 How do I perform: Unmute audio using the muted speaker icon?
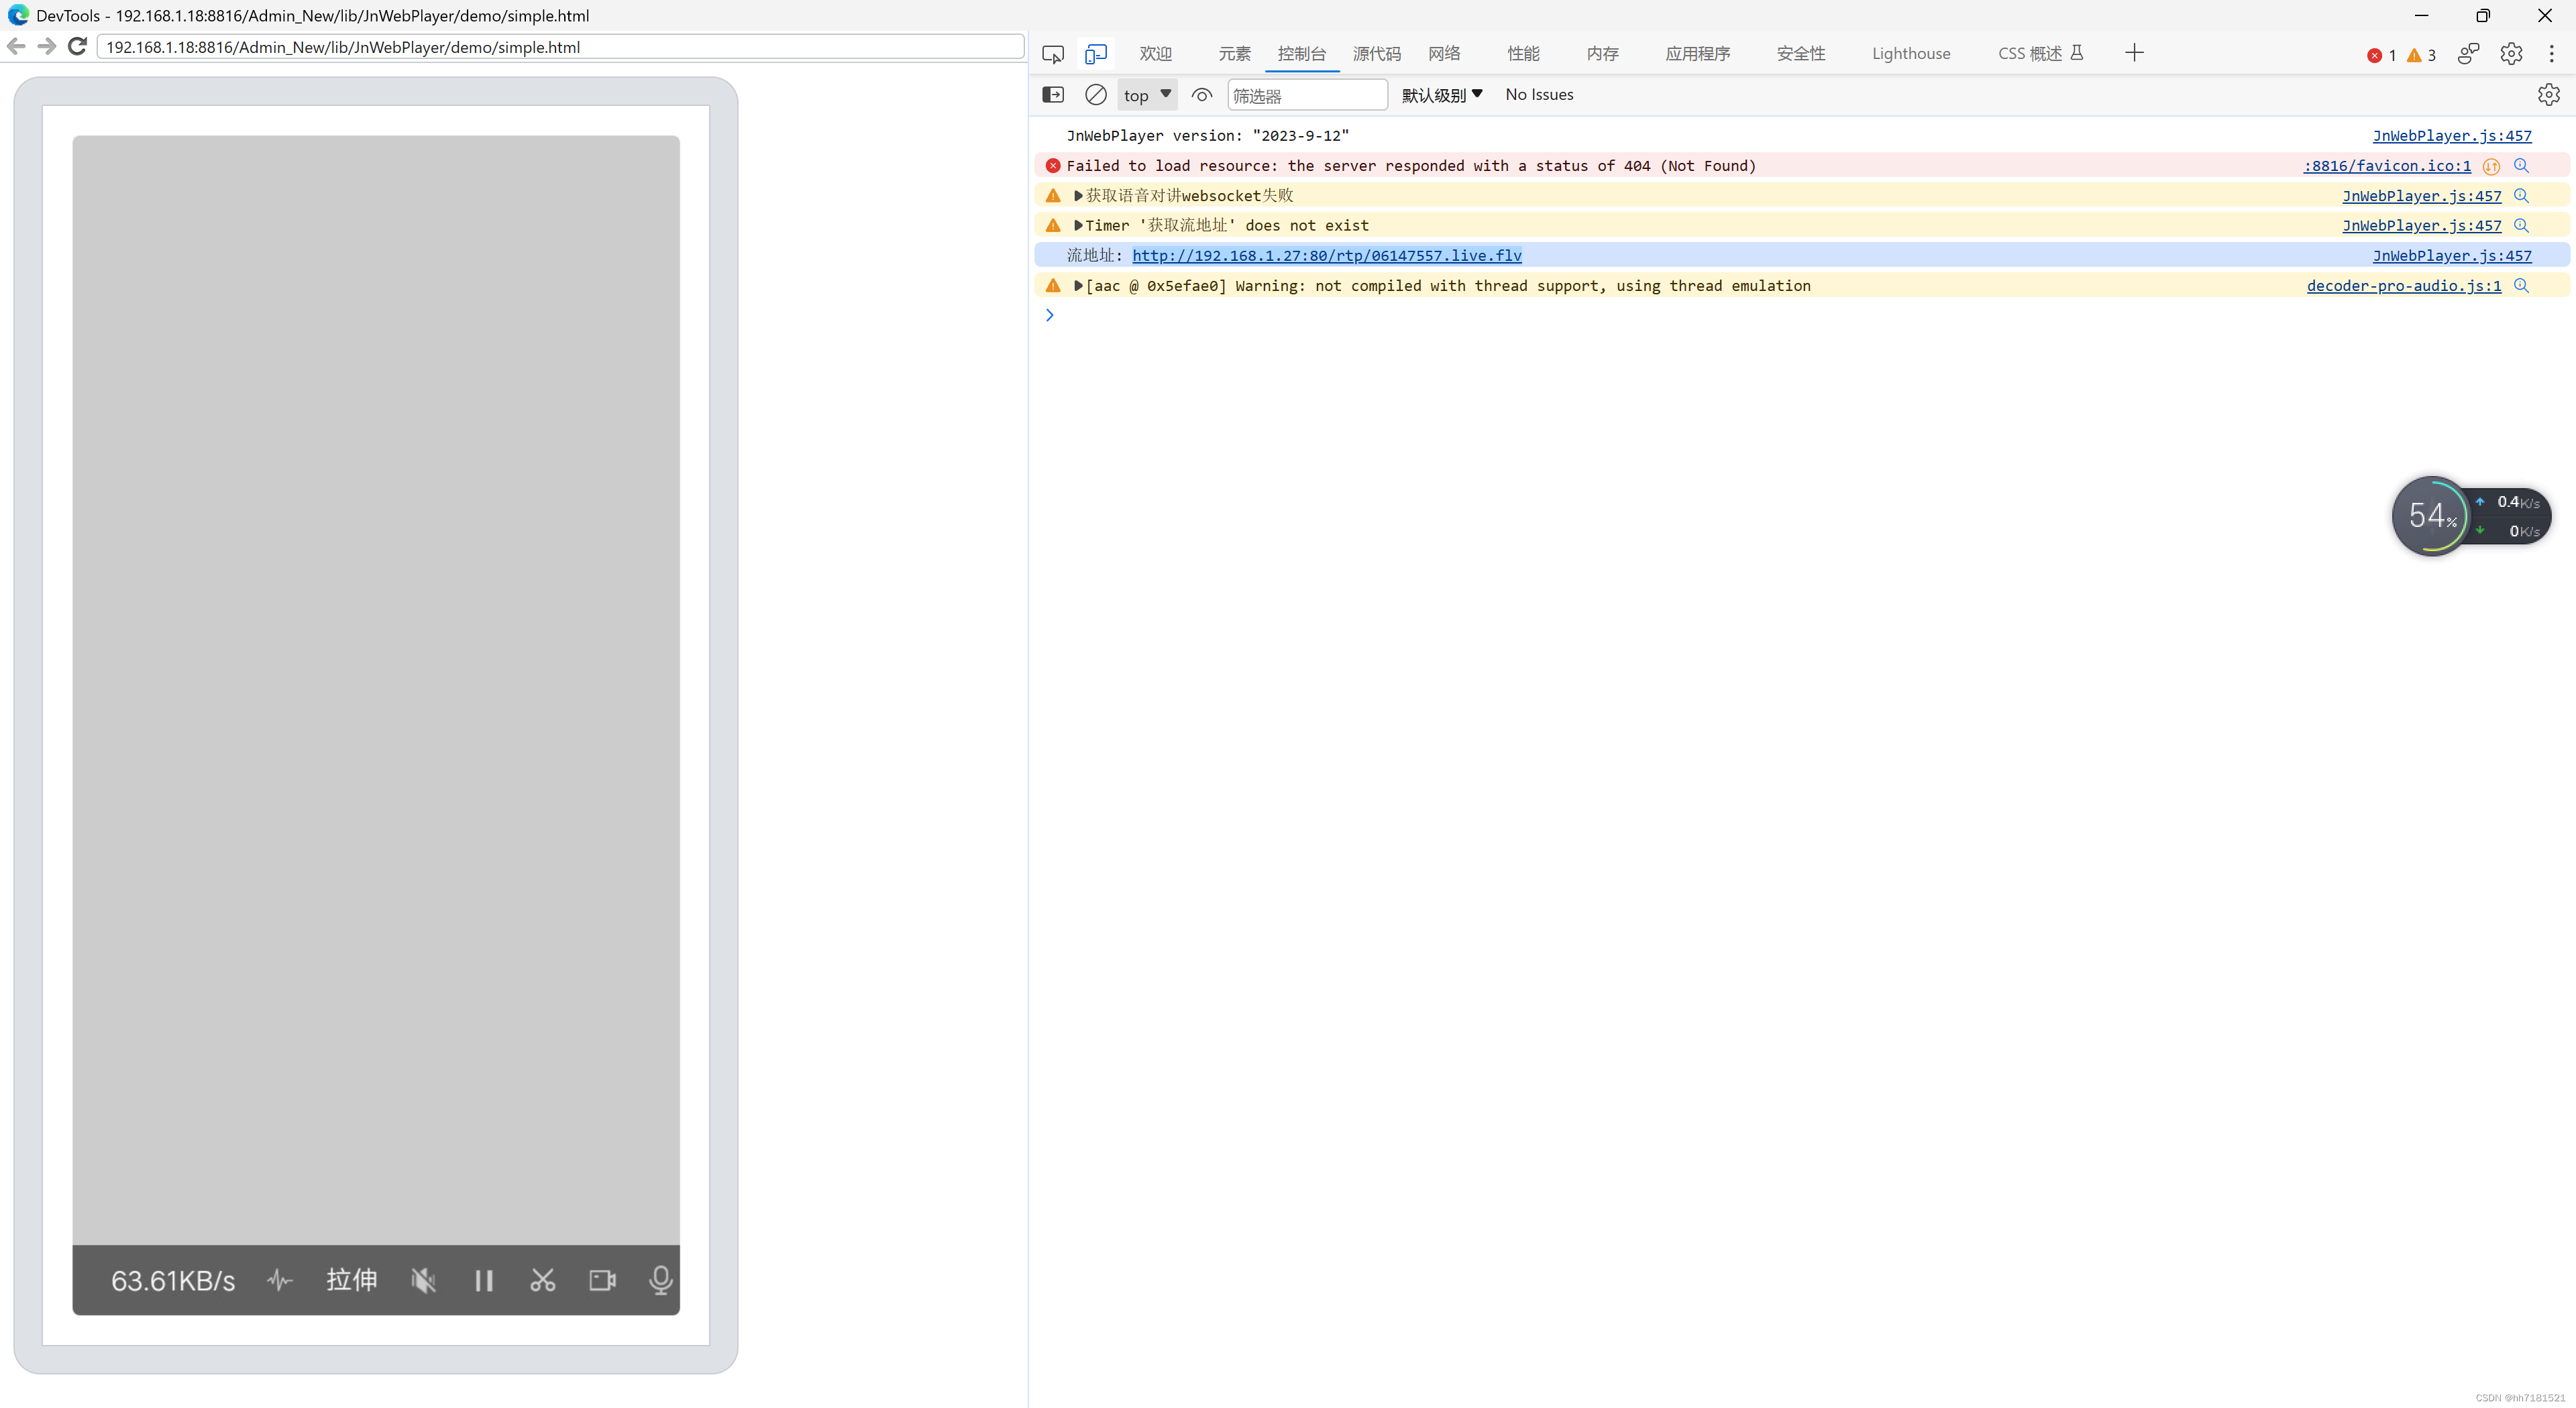pyautogui.click(x=423, y=1280)
